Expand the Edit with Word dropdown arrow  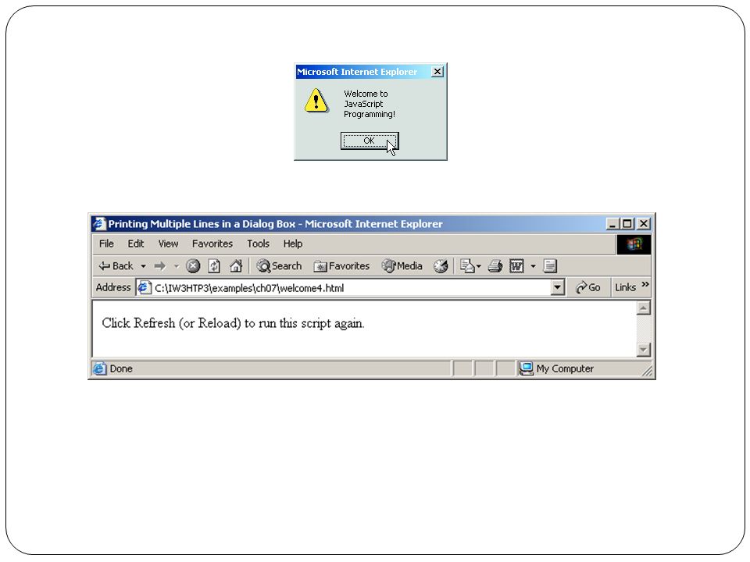pyautogui.click(x=533, y=266)
